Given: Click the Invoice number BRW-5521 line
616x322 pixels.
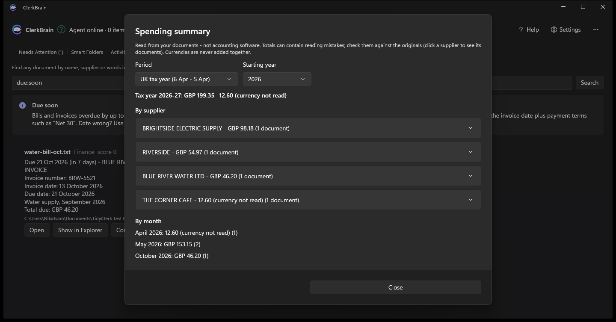Looking at the screenshot, I should click(x=60, y=178).
